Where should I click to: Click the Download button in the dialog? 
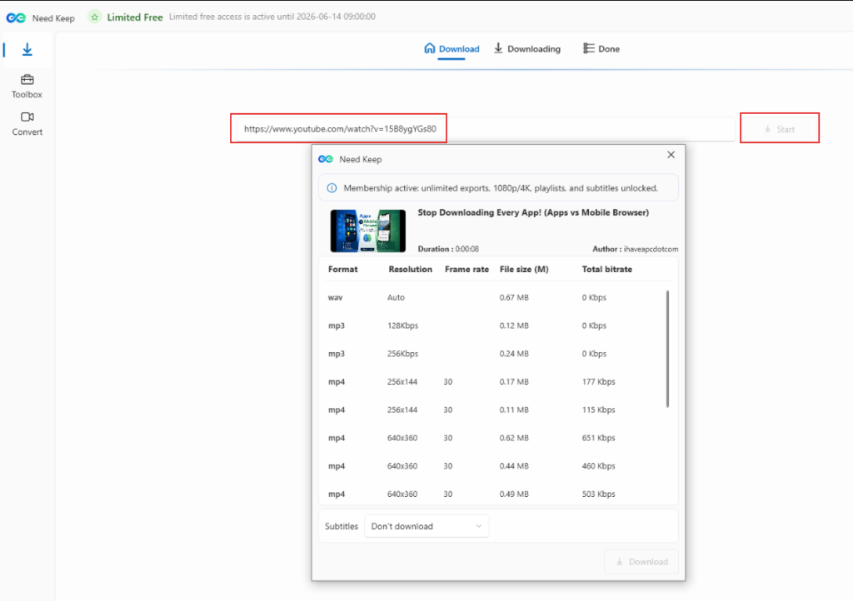pyautogui.click(x=641, y=562)
